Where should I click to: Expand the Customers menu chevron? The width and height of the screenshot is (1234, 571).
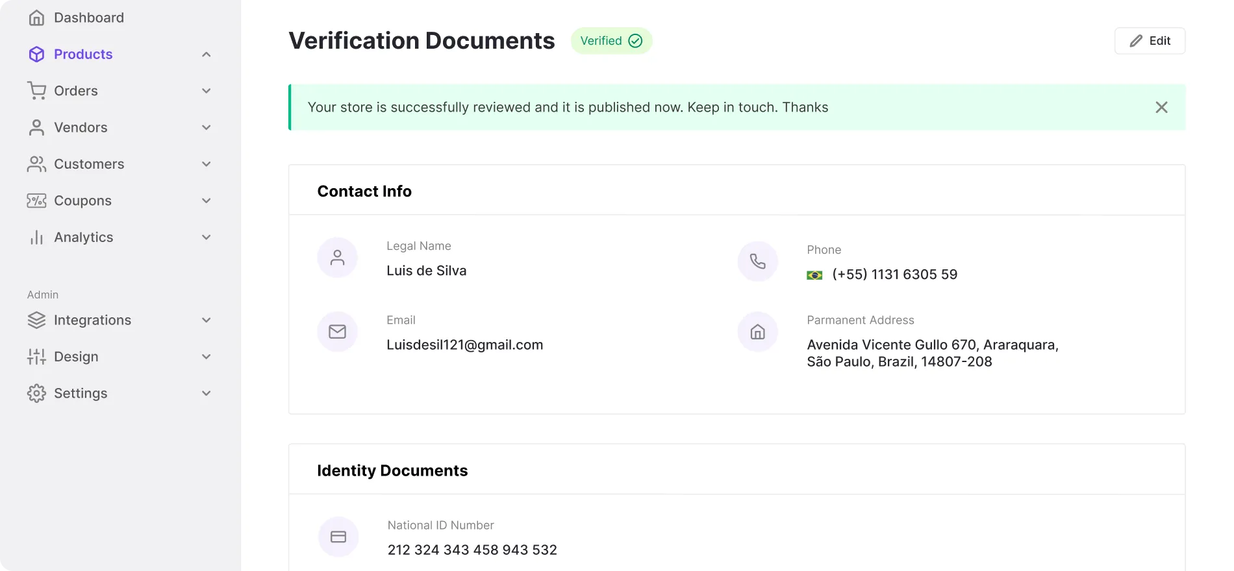[x=207, y=164]
